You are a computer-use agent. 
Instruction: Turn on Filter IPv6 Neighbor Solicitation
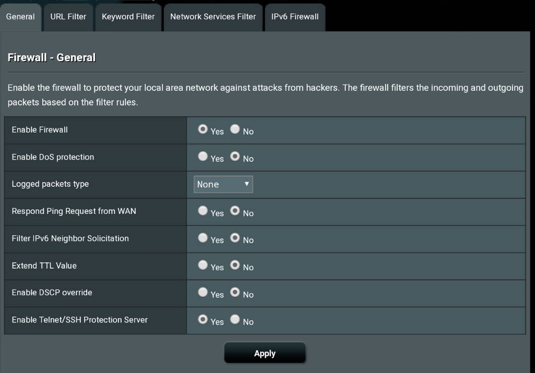click(203, 238)
